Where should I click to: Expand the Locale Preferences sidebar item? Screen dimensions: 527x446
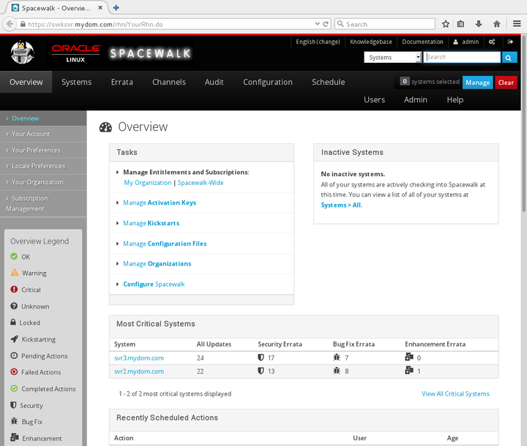click(43, 166)
